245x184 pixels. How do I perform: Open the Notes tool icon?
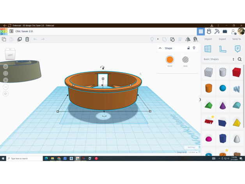click(x=237, y=49)
